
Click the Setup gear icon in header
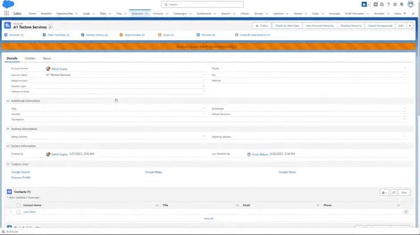393,4
